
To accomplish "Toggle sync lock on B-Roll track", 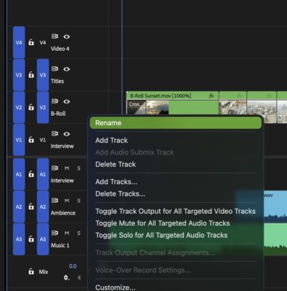I will tap(54, 101).
